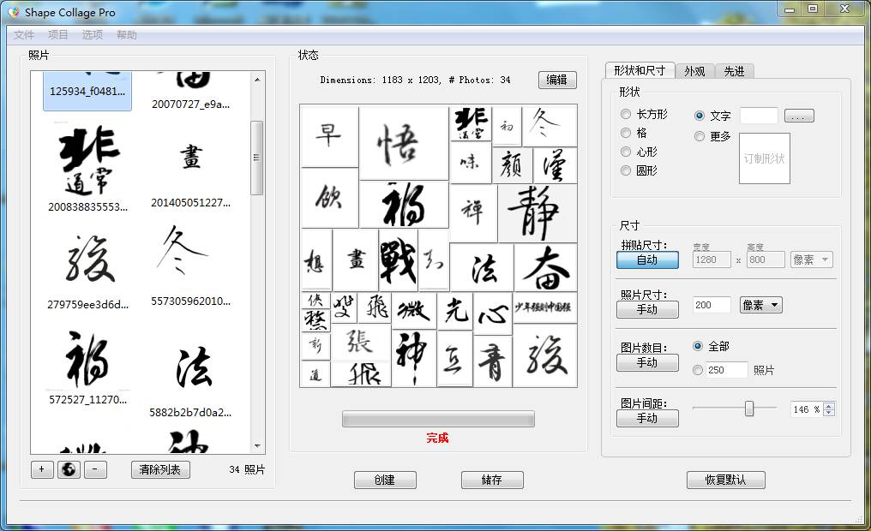Switch to the 外观 tab

click(694, 71)
